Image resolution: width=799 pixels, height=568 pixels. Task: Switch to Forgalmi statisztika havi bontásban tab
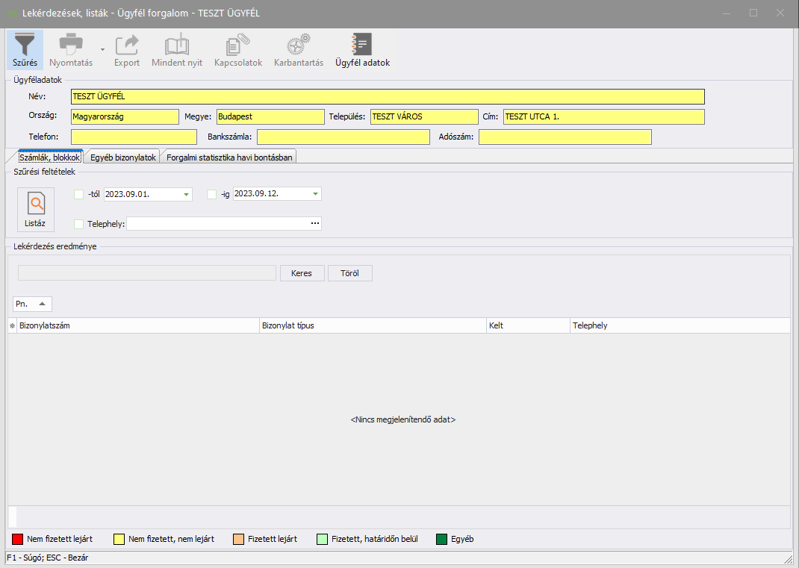[x=229, y=157]
